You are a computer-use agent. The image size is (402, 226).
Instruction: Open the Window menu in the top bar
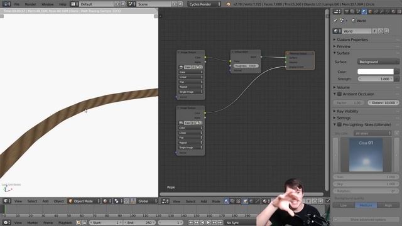point(48,4)
